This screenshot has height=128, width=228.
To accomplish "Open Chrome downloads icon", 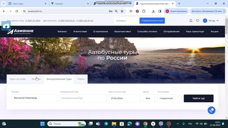I will pos(153,11).
